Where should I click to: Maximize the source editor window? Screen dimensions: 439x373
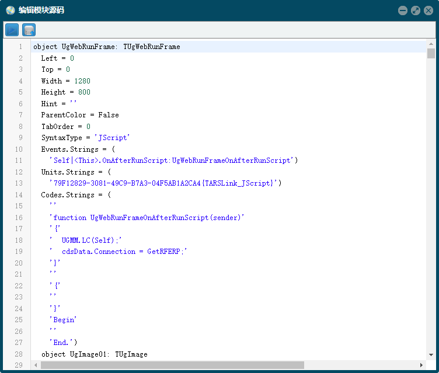coord(416,11)
